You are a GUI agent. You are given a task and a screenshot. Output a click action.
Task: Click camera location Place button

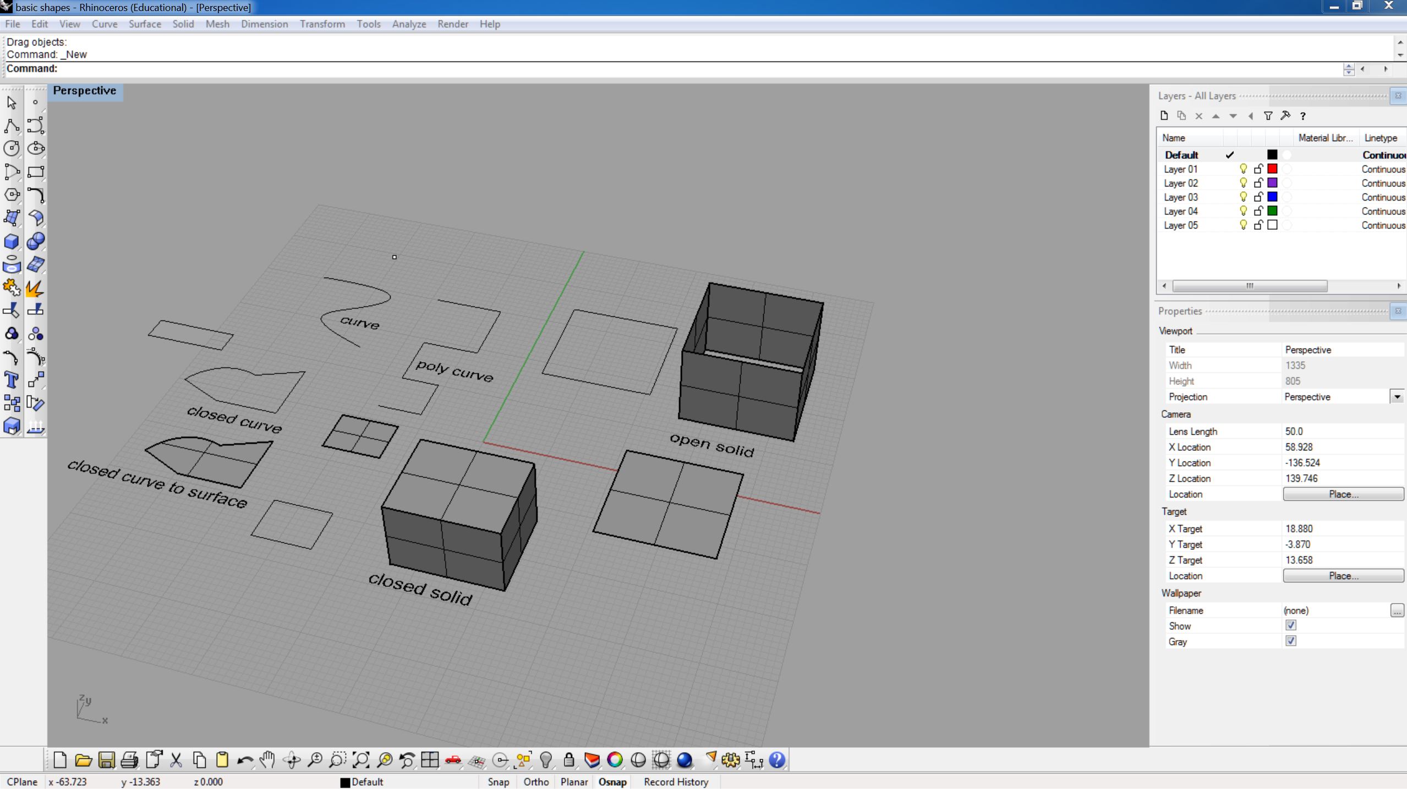[x=1342, y=494]
